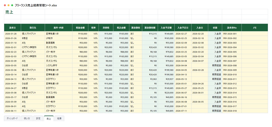The width and height of the screenshot is (272, 127).
Task: Click invoice number cell INV-2026-010
Action: tap(232, 74)
